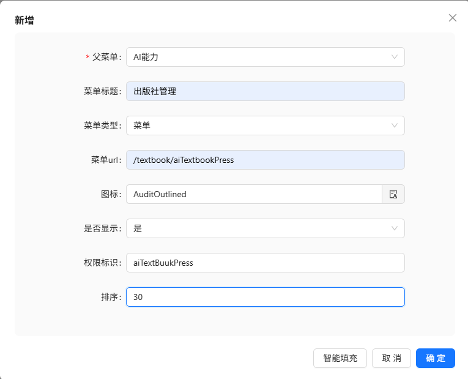Expand the 菜单类型 dropdown arrow
This screenshot has height=379, width=468.
tap(395, 126)
